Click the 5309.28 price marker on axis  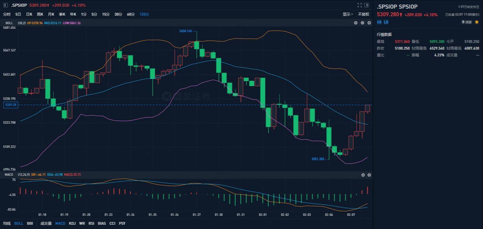coord(11,105)
